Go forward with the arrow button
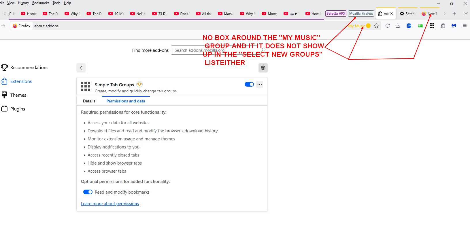The height and width of the screenshot is (225, 470). (x=3, y=26)
